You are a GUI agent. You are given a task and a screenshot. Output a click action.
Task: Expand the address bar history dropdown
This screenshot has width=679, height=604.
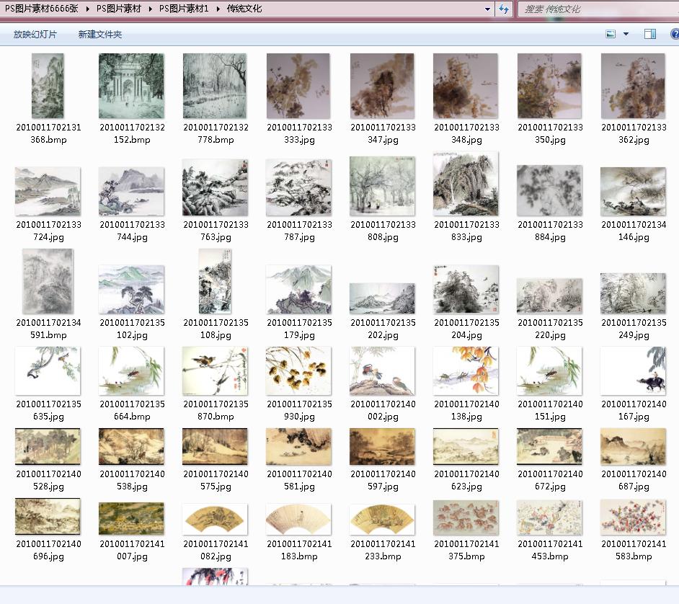click(x=489, y=9)
